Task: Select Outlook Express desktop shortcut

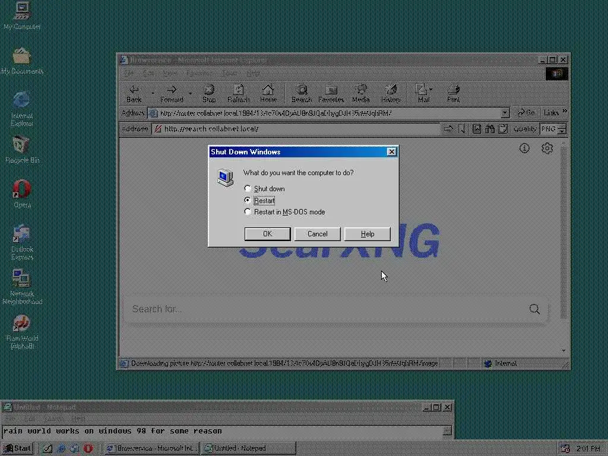Action: coord(22,242)
